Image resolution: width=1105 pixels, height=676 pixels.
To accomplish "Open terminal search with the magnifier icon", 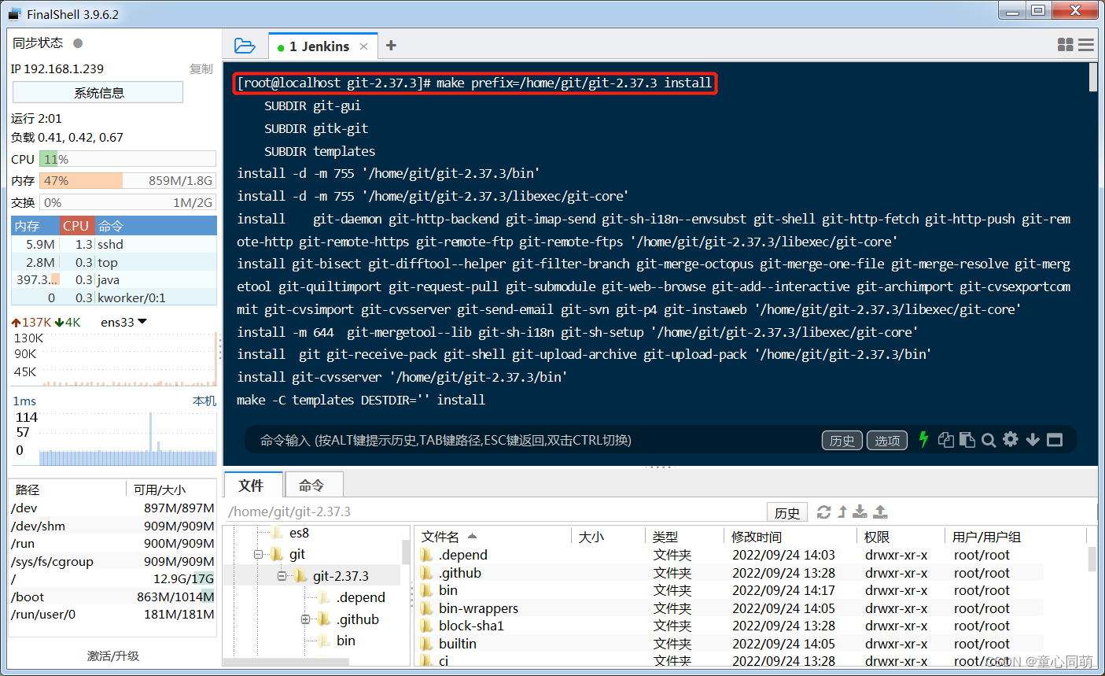I will pos(989,440).
